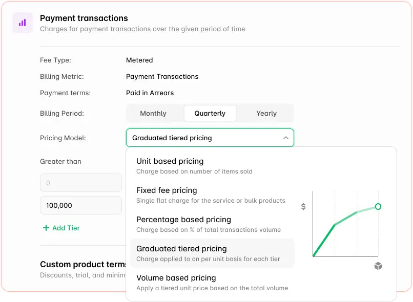Click the Add Tier button
The image size is (413, 302).
61,228
